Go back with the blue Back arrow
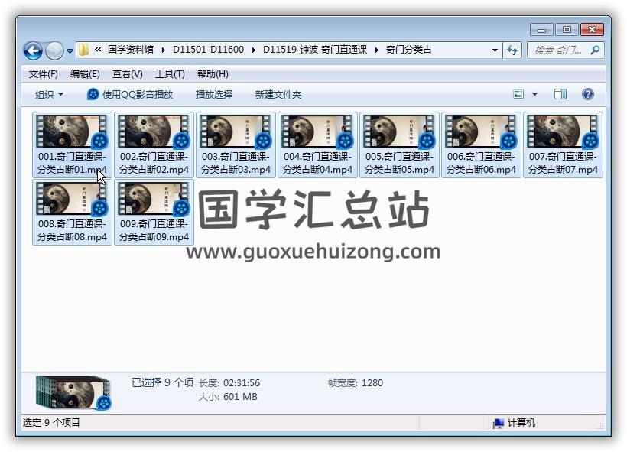The width and height of the screenshot is (627, 452). [33, 50]
